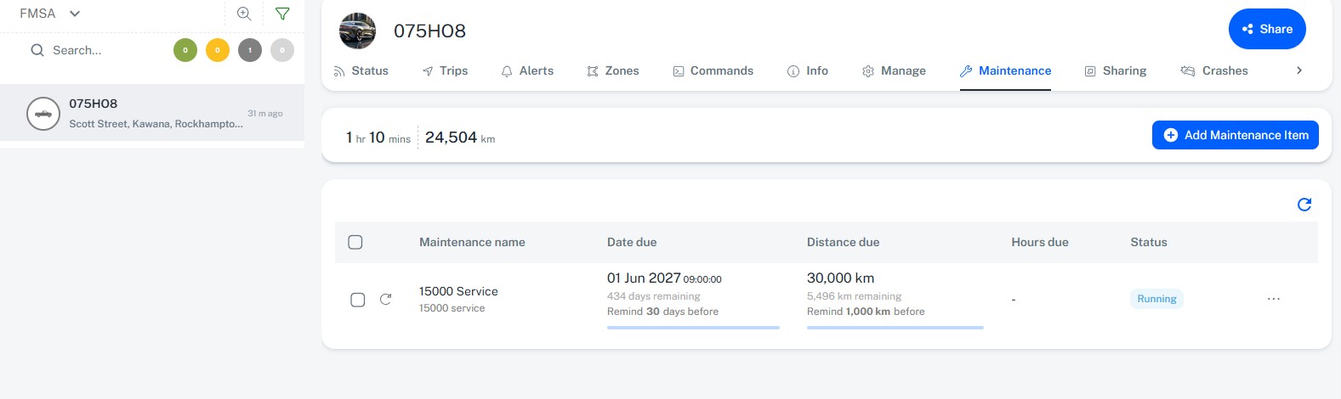Click the Hours due column header
1341x399 pixels.
pyautogui.click(x=1040, y=242)
